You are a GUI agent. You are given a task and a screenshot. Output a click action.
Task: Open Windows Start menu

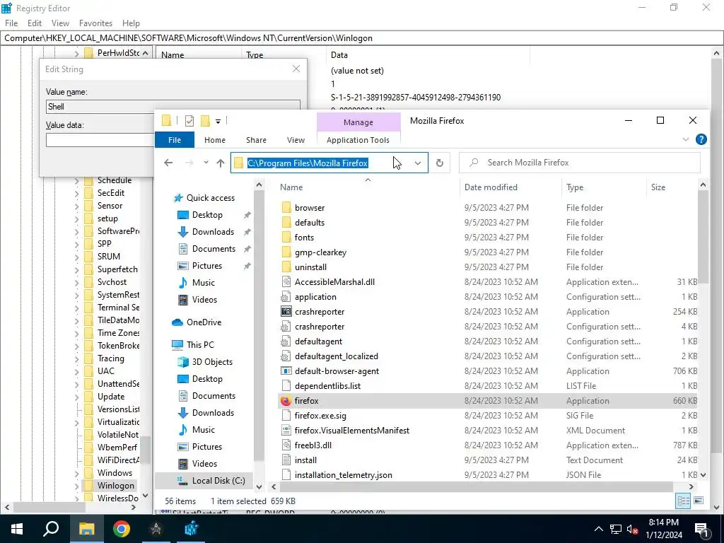pyautogui.click(x=17, y=529)
